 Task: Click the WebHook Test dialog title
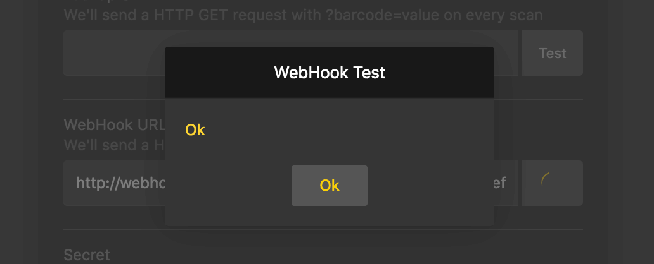pos(330,73)
